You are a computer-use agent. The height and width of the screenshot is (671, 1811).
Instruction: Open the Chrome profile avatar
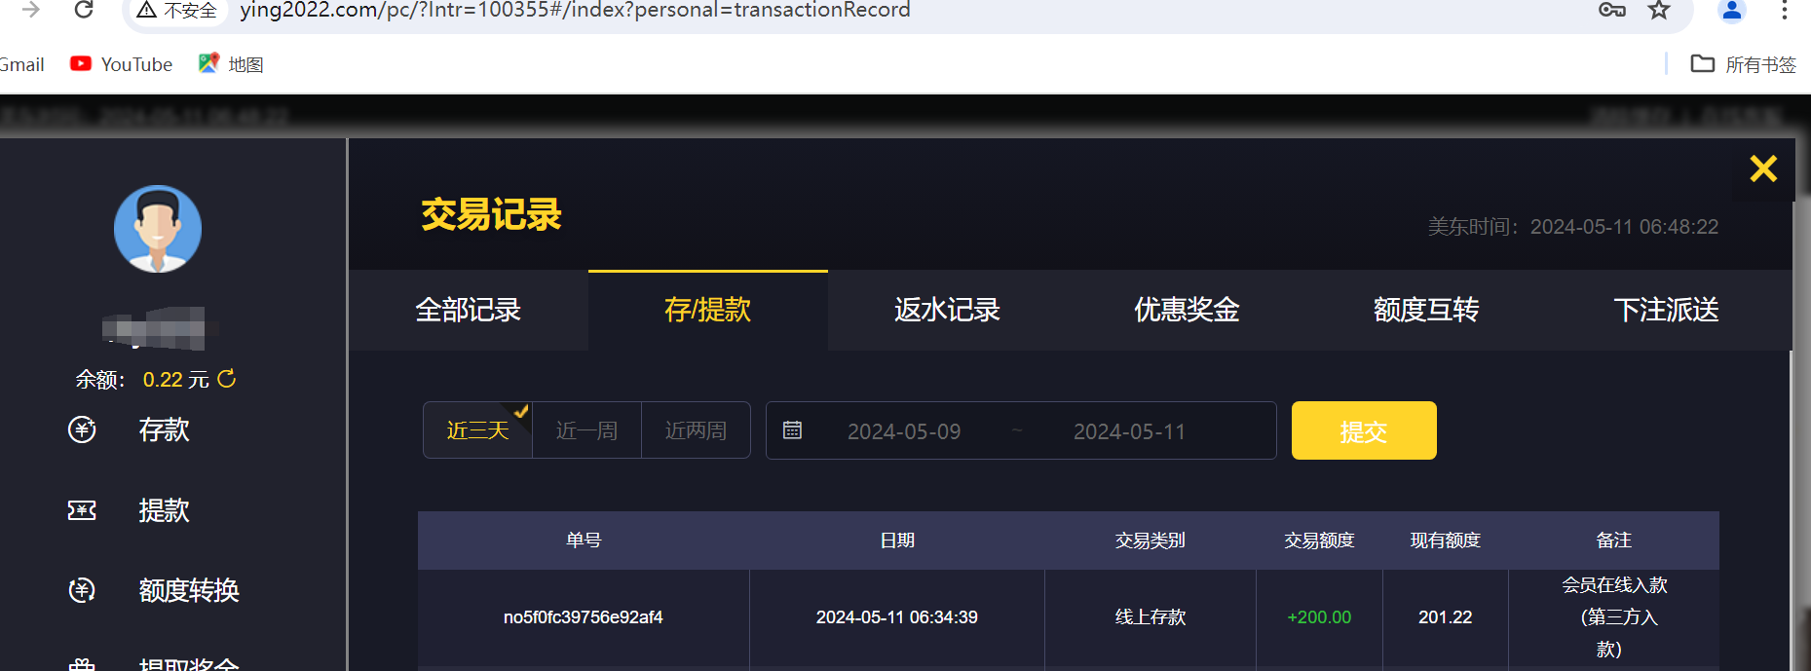(1732, 10)
